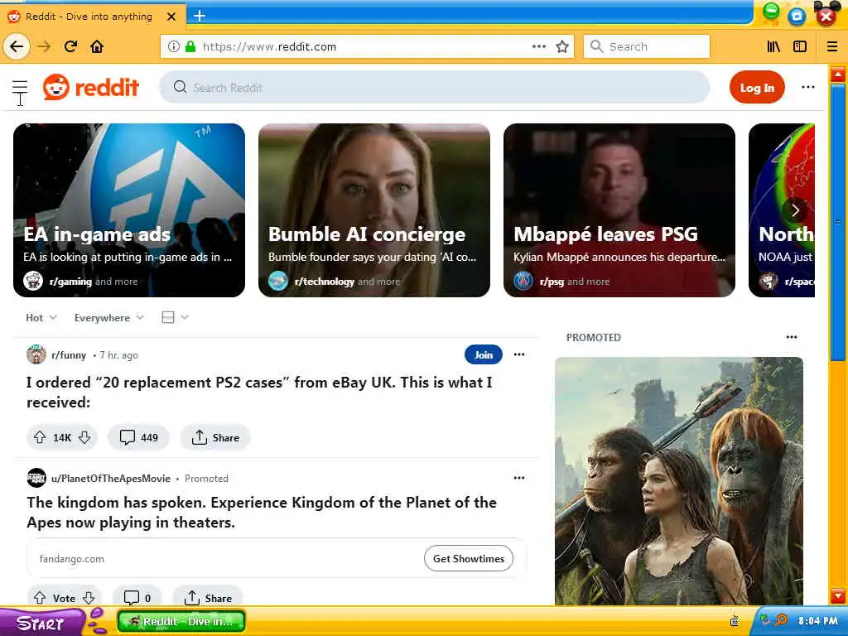Click Get Showtimes button
848x636 pixels.
[x=469, y=559]
